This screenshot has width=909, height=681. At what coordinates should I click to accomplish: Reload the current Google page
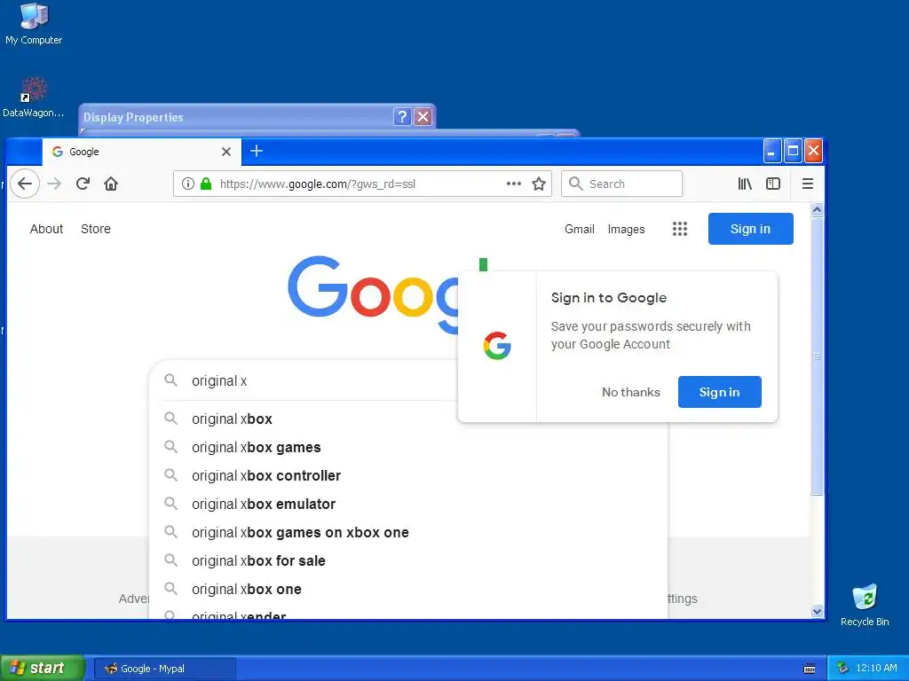point(83,184)
